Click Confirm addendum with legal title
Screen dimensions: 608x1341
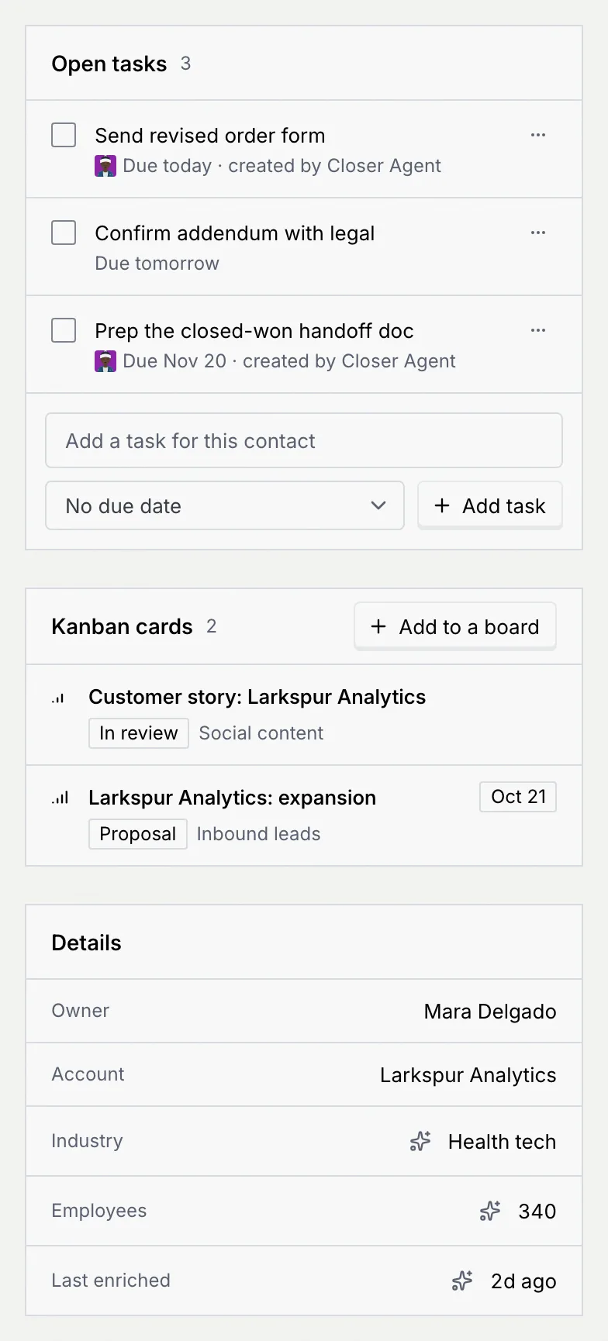235,233
